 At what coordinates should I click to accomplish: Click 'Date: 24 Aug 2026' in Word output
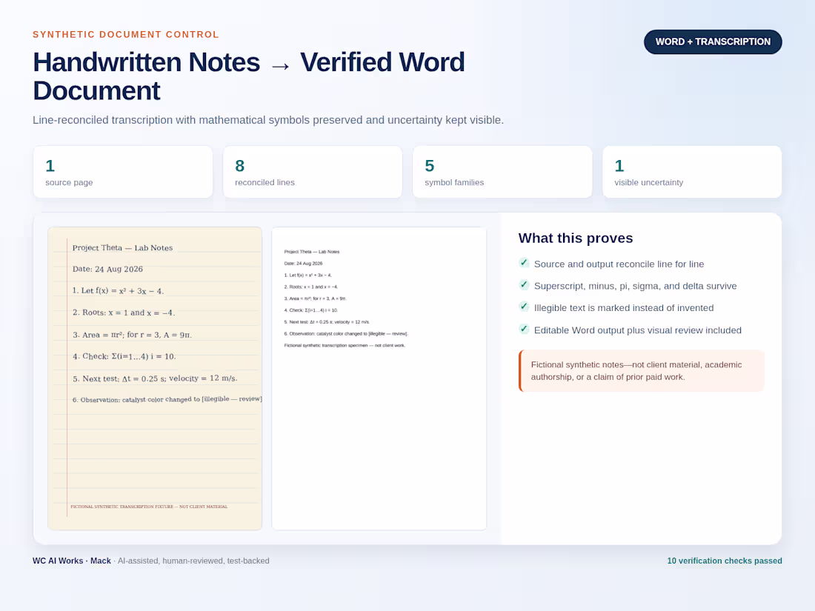304,264
